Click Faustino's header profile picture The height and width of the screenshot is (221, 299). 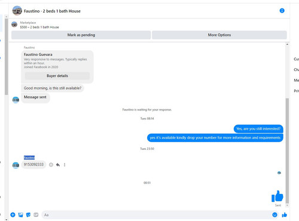[x=17, y=11]
